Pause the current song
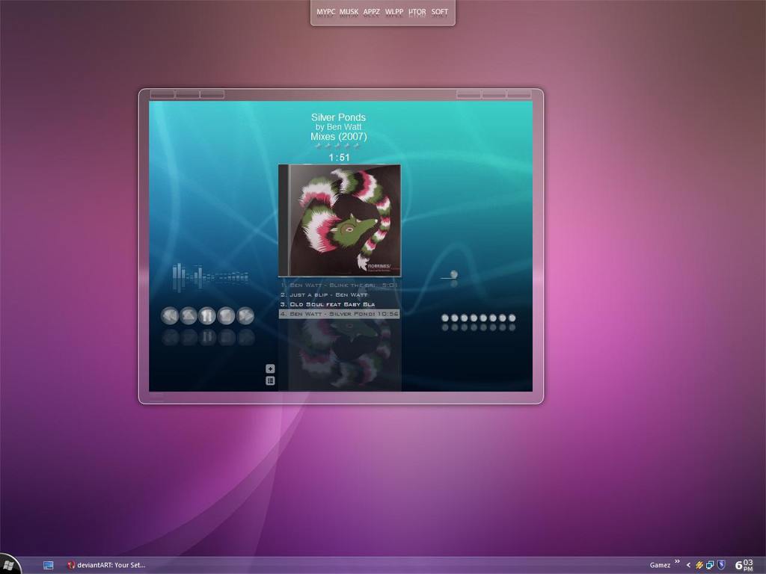Viewport: 766px width, 574px height. [x=207, y=316]
